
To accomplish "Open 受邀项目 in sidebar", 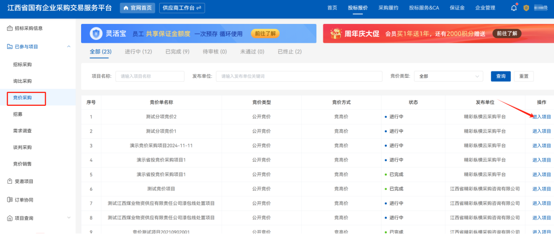I will point(24,182).
